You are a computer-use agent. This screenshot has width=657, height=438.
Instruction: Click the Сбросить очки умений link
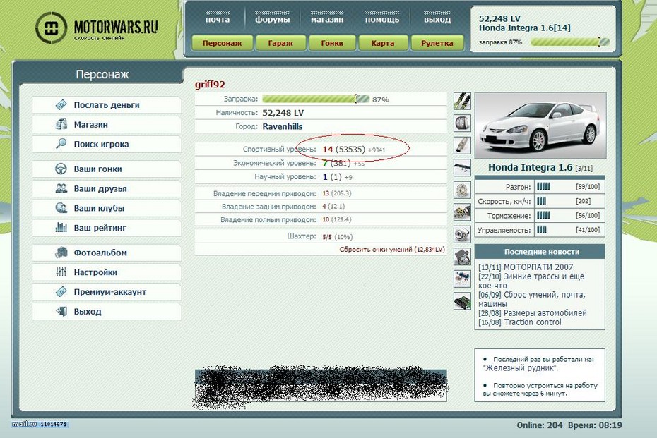[x=392, y=250]
